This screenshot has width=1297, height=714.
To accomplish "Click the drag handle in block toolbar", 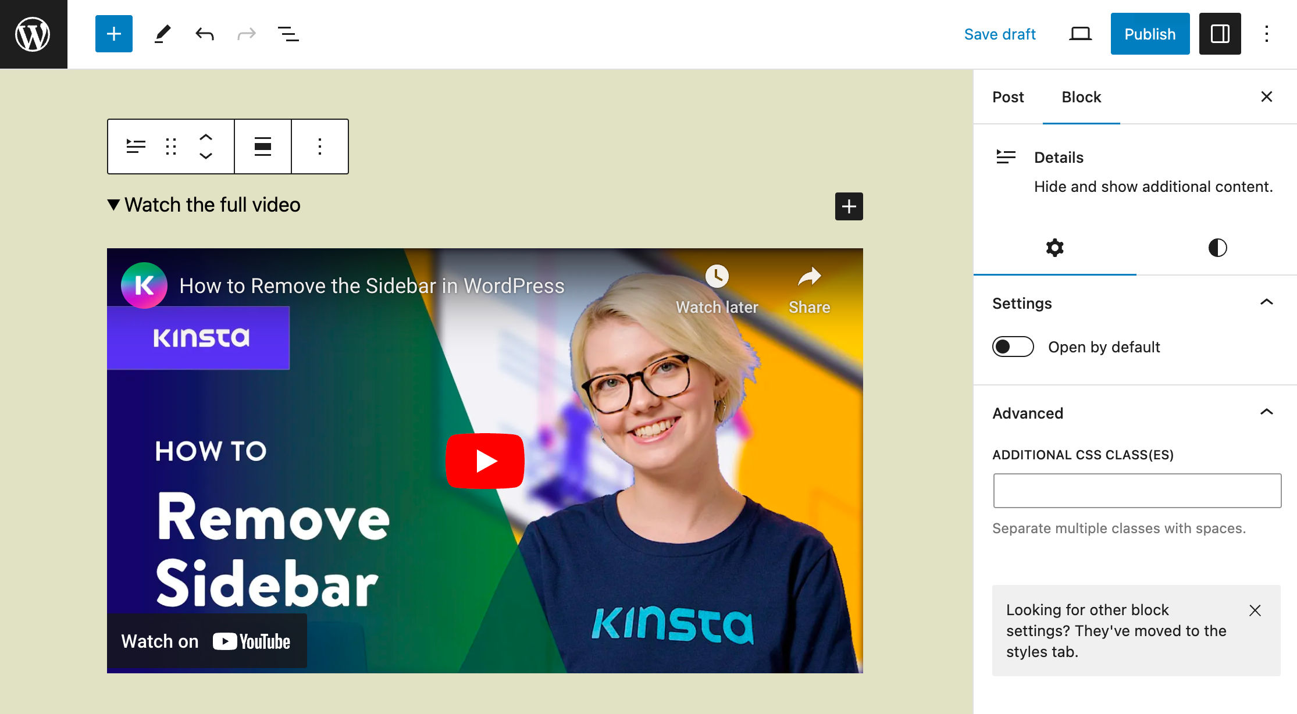I will tap(170, 147).
